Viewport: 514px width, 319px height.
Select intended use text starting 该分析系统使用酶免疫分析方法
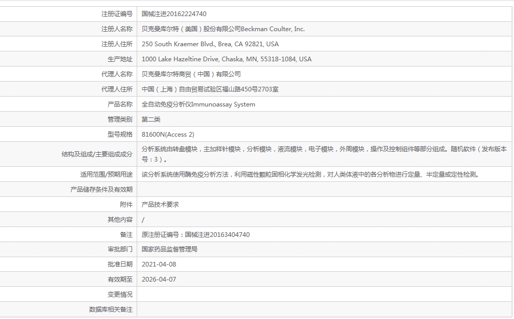coord(311,175)
